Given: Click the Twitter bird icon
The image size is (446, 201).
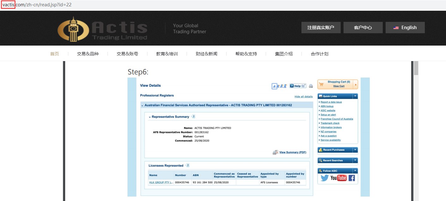Looking at the screenshot, I should pos(325,178).
